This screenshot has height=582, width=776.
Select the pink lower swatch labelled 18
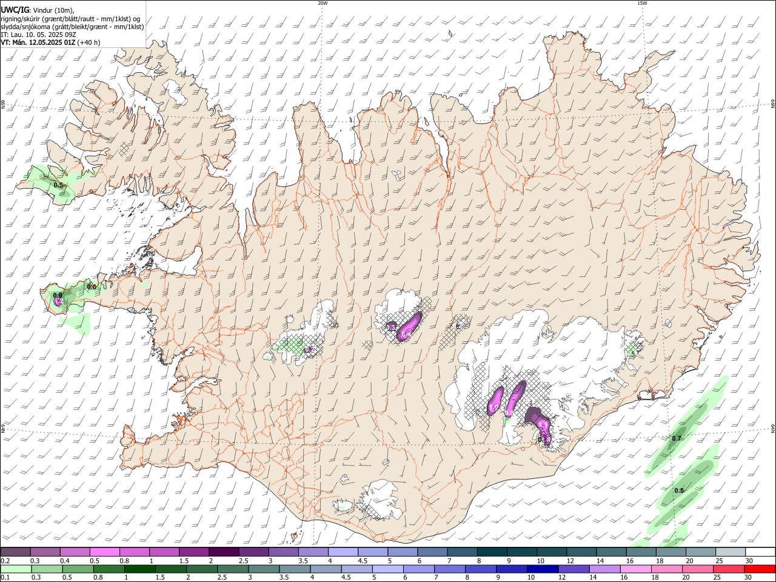pyautogui.click(x=667, y=569)
